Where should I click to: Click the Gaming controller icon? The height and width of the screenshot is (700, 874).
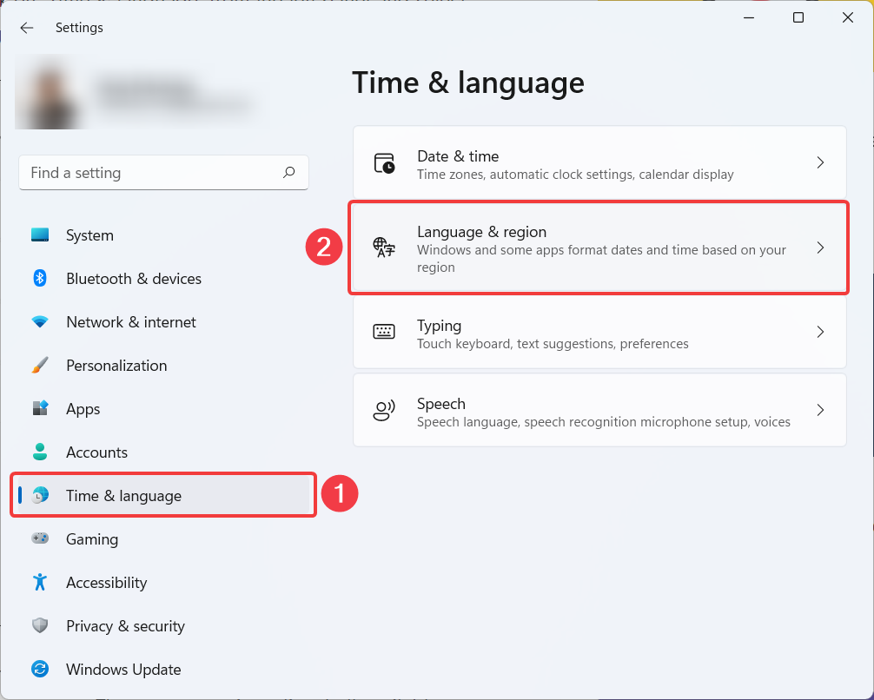(40, 538)
